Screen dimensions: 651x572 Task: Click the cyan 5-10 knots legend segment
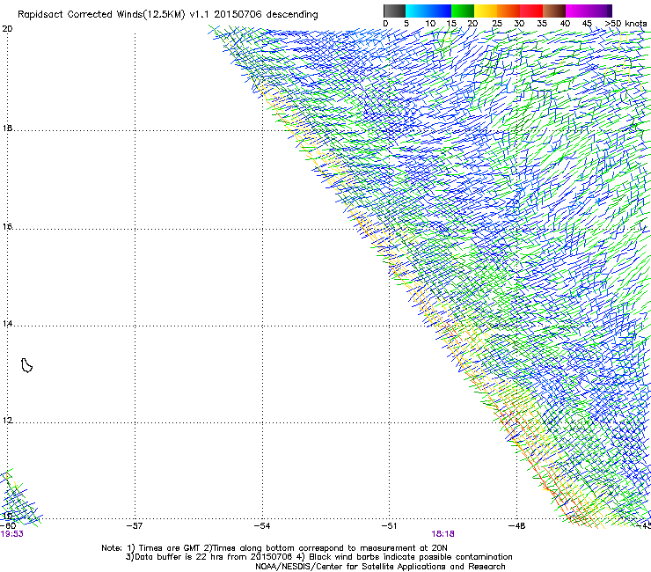416,11
